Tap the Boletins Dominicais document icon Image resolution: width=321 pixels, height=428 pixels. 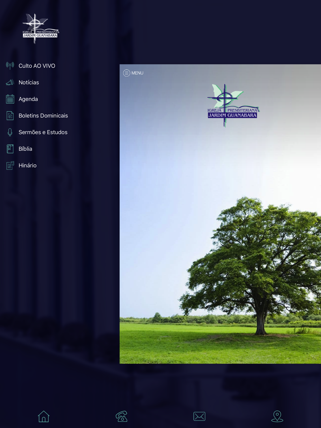pyautogui.click(x=10, y=116)
